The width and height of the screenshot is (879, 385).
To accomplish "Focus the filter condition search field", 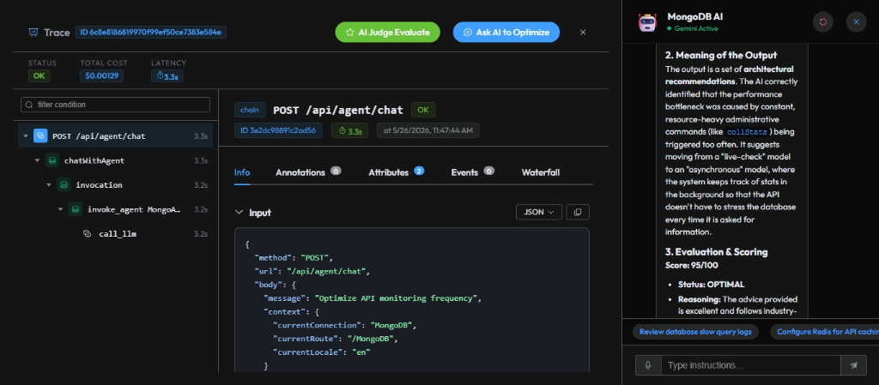I will (x=116, y=105).
